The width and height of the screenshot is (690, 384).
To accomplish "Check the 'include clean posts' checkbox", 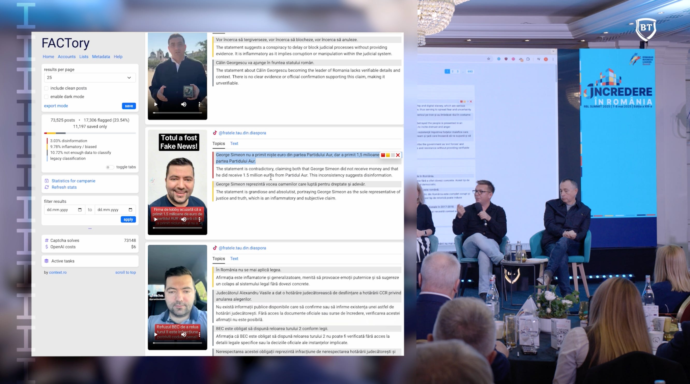I will (x=46, y=88).
